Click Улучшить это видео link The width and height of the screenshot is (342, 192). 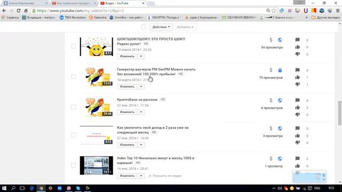pos(165,176)
